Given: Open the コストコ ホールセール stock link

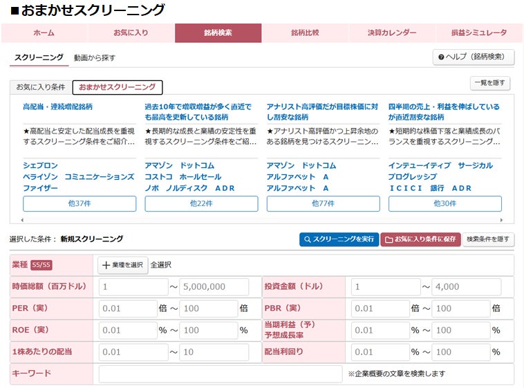Looking at the screenshot, I should tap(183, 177).
